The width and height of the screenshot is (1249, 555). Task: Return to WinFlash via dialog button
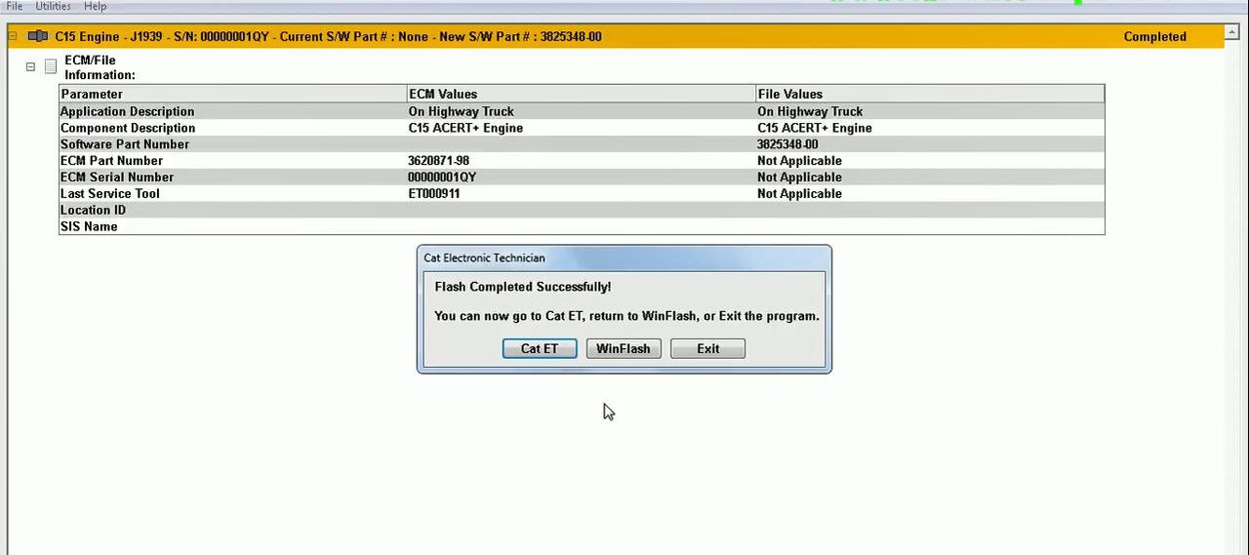click(x=624, y=348)
